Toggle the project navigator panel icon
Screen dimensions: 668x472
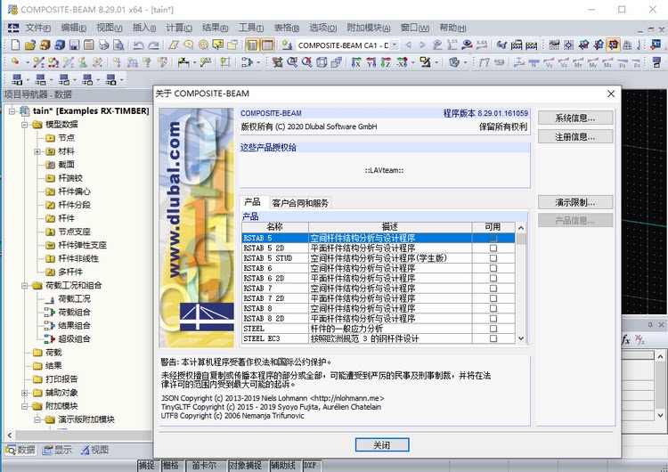[252, 45]
